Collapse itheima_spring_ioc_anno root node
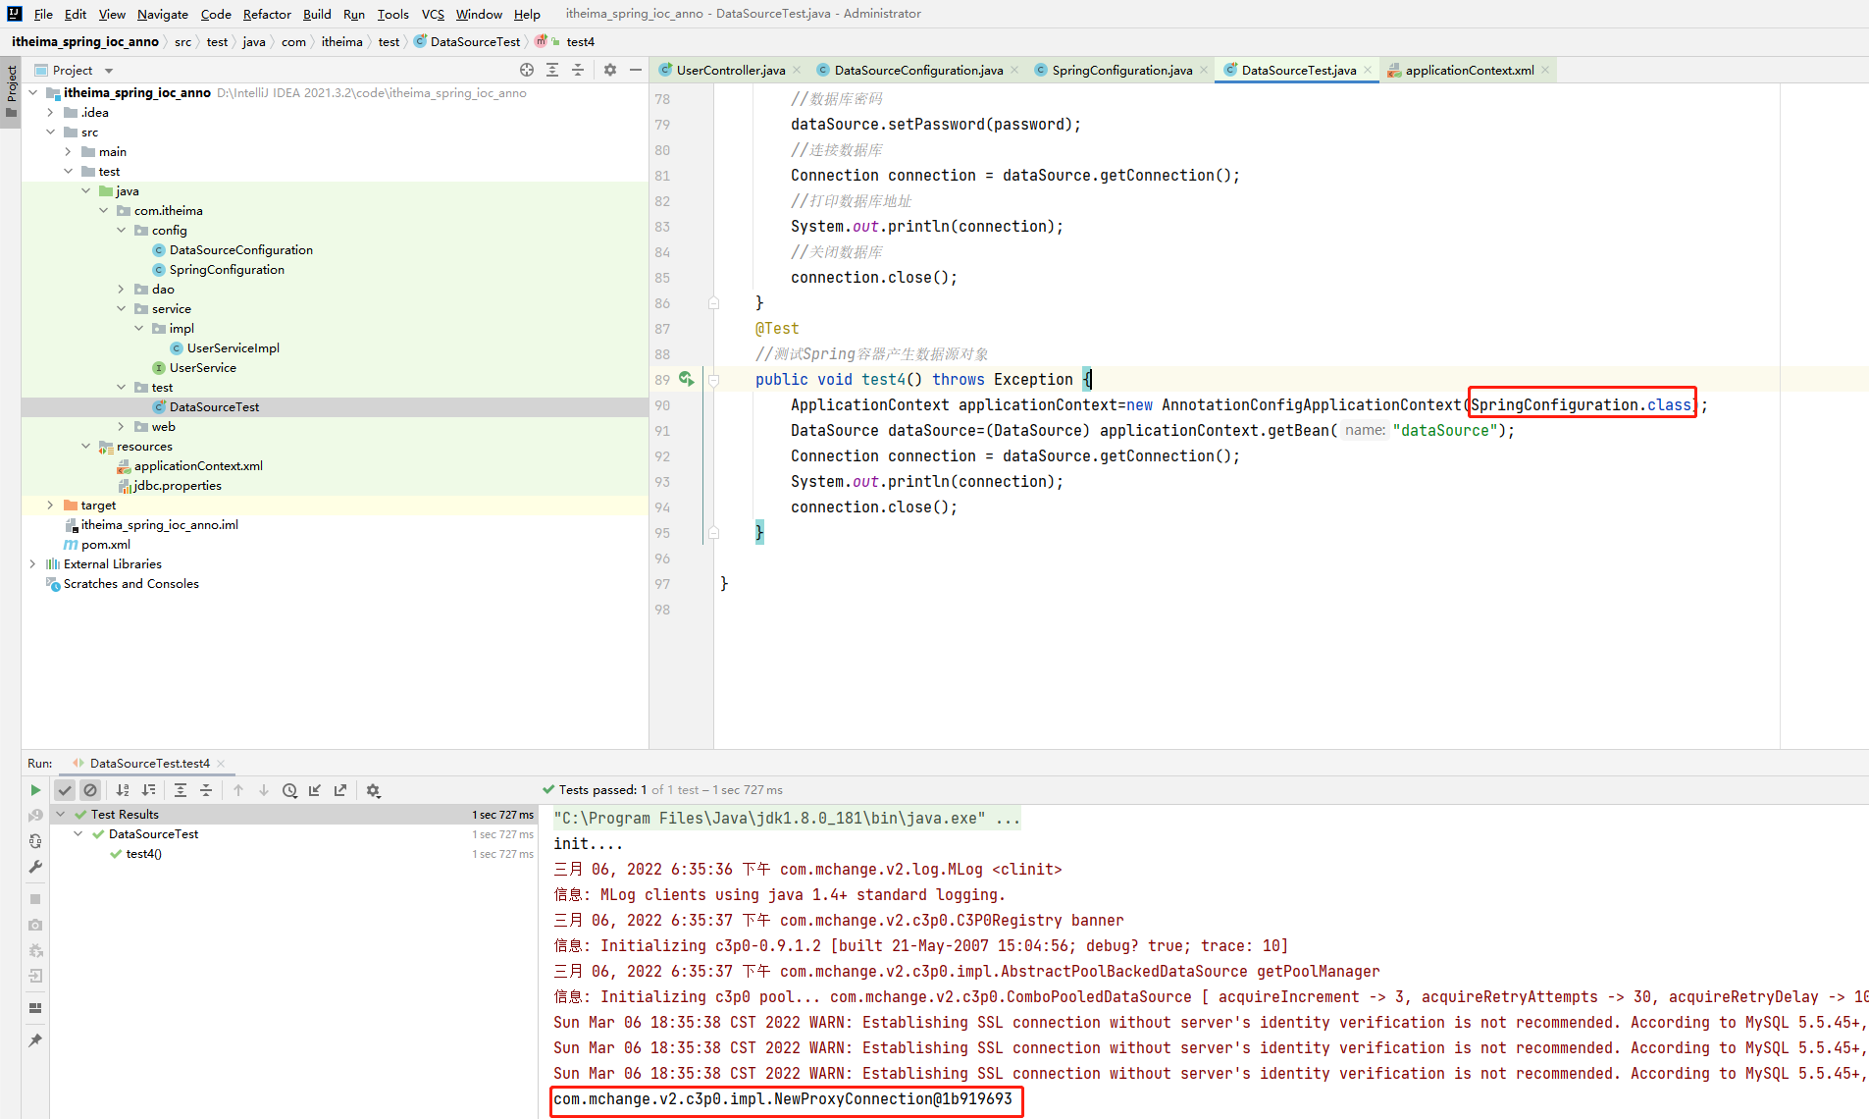Screen dimensions: 1869x1119 click(x=33, y=92)
